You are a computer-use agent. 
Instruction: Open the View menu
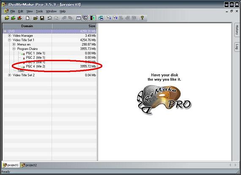click(x=30, y=11)
